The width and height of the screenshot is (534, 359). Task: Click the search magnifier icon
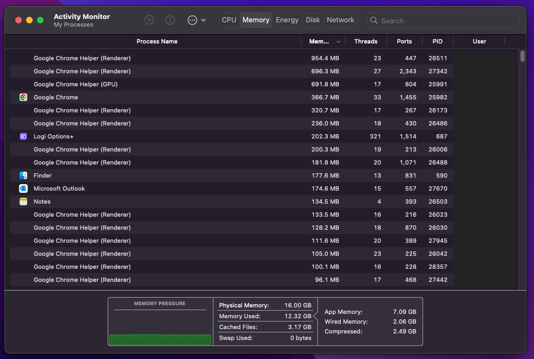[x=374, y=21]
